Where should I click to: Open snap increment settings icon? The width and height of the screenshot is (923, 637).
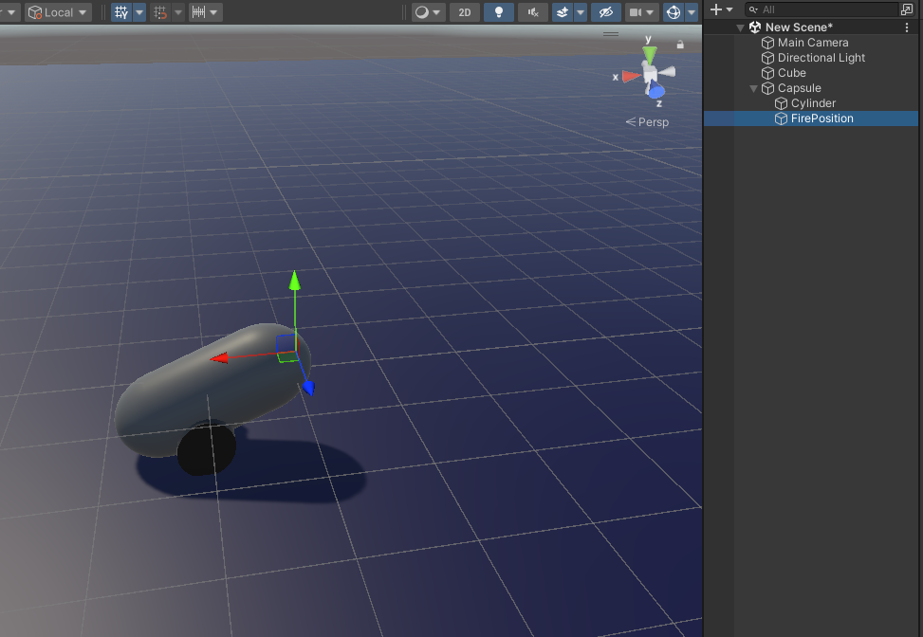tap(199, 12)
